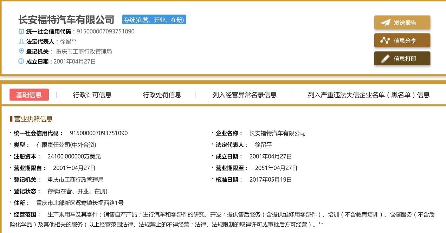The height and width of the screenshot is (233, 446).
Task: Click the 营业期限自 date value
Action: point(74,168)
